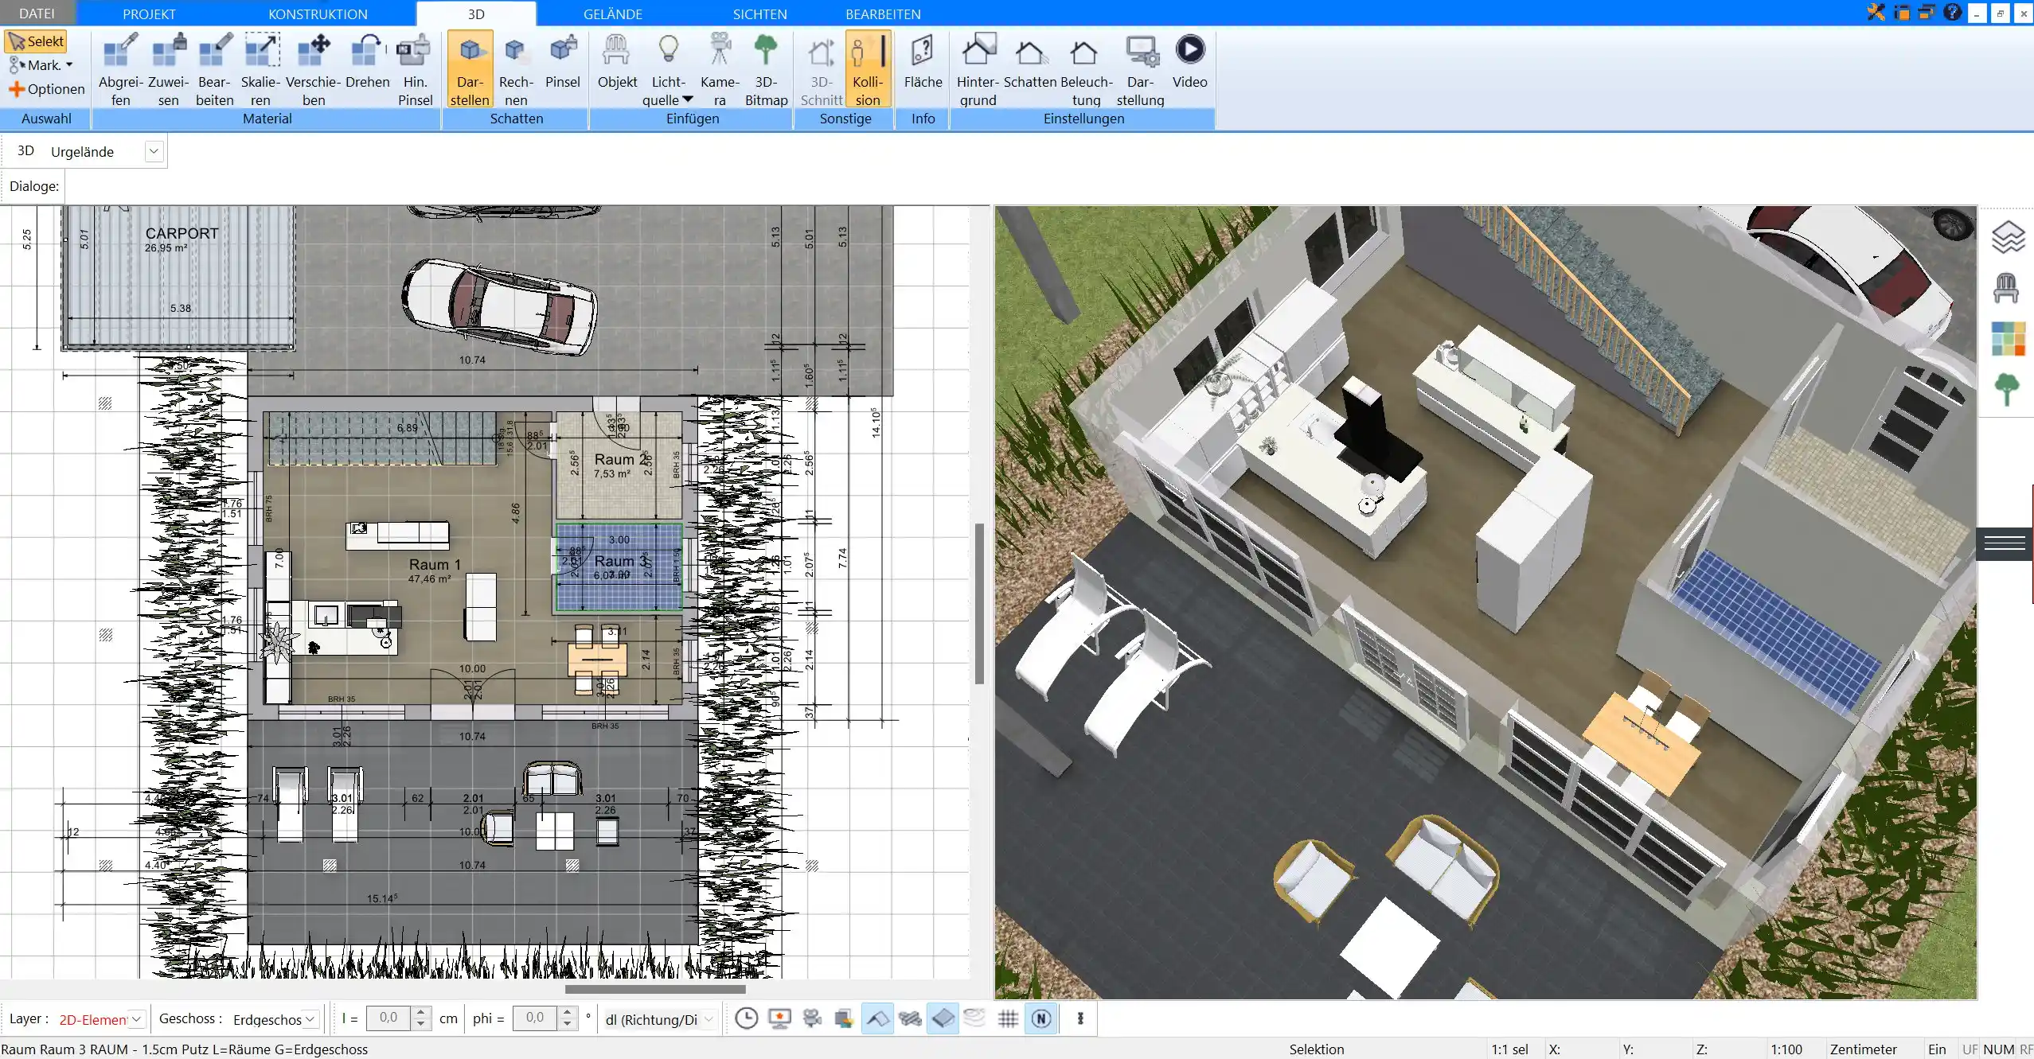Choose the Skalieren material tool
This screenshot has width=2034, height=1059.
(261, 69)
